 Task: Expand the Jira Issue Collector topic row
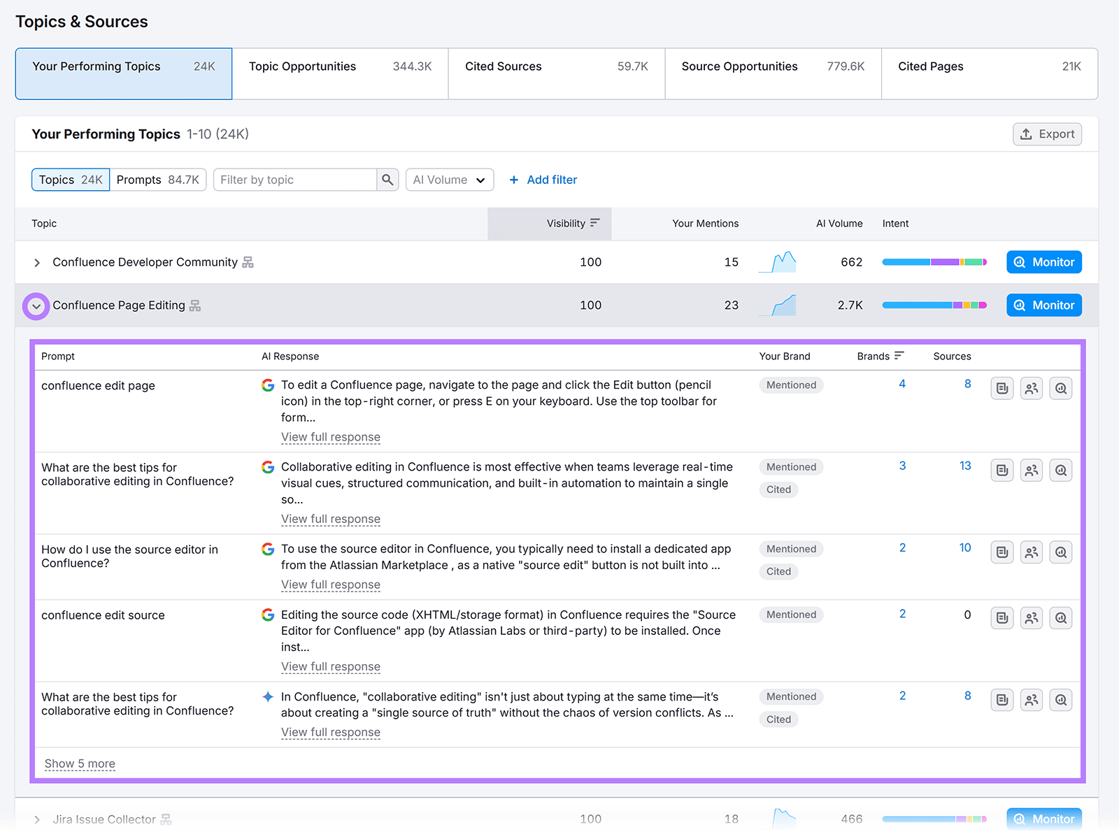tap(37, 819)
